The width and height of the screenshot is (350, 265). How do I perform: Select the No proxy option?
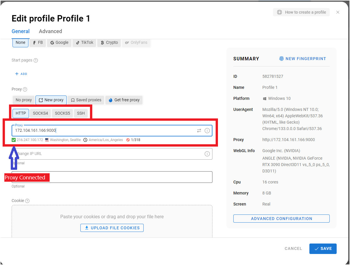(x=23, y=100)
